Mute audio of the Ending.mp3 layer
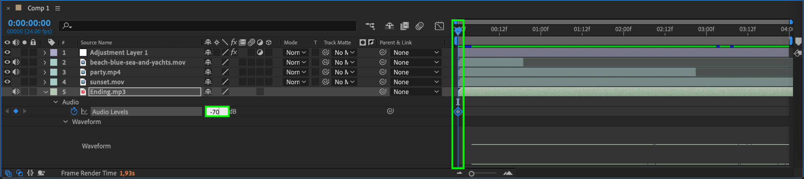804x179 pixels. point(16,91)
